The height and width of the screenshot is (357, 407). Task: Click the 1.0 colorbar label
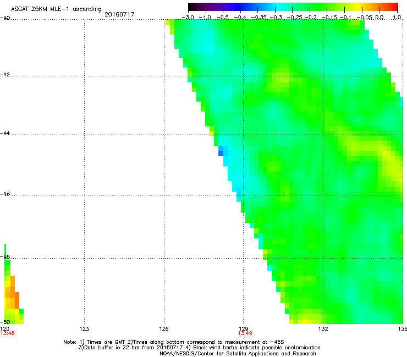[397, 18]
